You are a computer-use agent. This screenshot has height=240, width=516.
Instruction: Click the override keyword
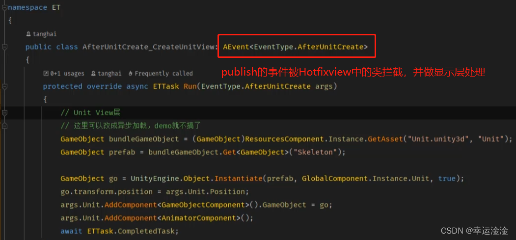104,86
